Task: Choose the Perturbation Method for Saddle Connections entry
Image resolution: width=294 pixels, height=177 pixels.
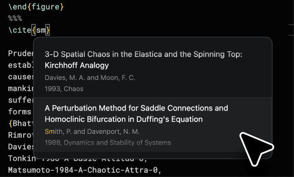Action: tap(153, 124)
